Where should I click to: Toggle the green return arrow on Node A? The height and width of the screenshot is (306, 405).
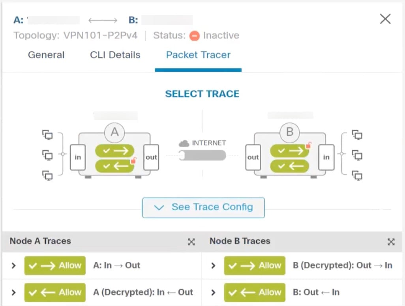tap(114, 166)
